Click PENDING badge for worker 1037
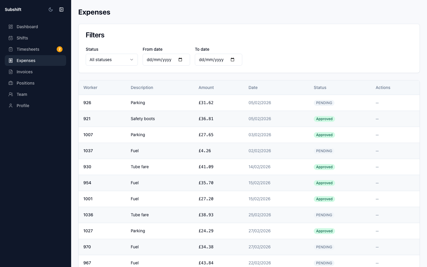 324,151
